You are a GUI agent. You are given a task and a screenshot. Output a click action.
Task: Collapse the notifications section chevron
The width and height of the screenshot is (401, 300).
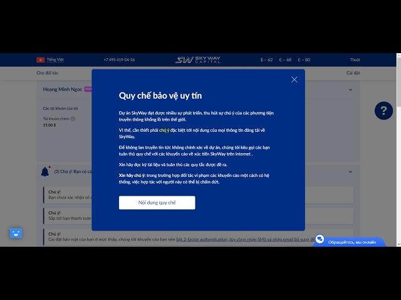tap(350, 172)
